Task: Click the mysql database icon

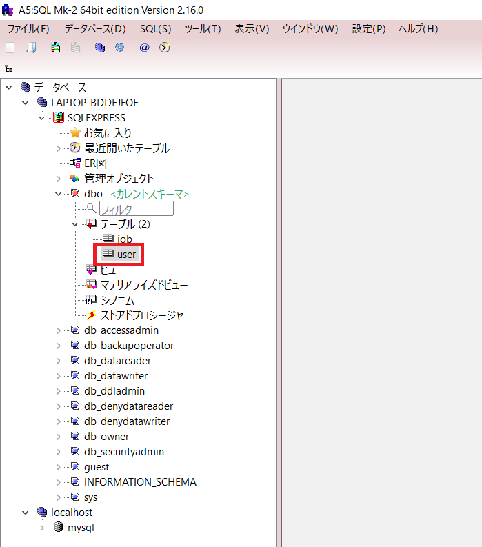Action: [x=59, y=527]
